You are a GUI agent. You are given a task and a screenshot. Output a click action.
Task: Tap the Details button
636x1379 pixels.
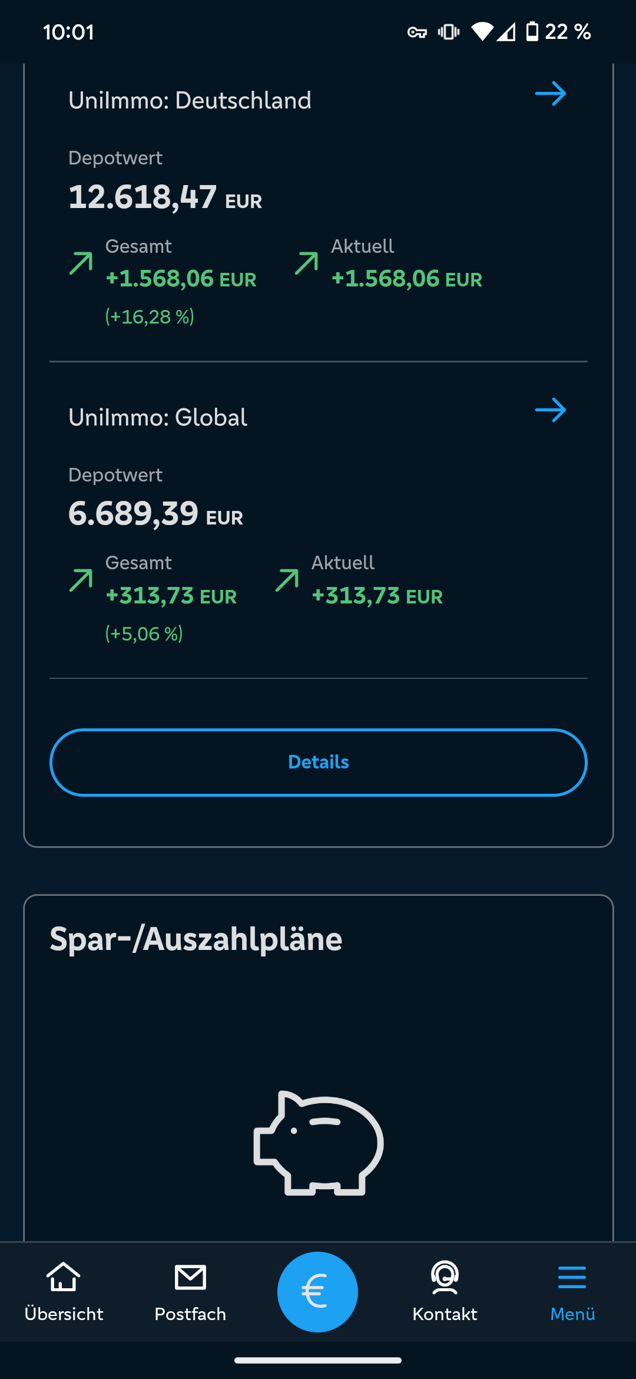click(x=318, y=762)
